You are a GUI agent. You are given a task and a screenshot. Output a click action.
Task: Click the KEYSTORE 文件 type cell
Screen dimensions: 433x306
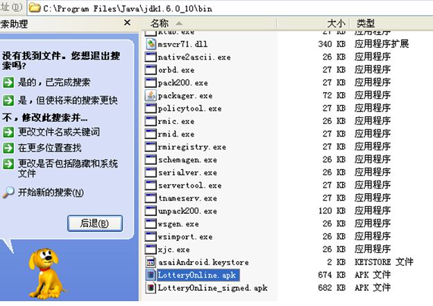click(x=384, y=262)
